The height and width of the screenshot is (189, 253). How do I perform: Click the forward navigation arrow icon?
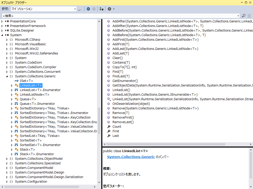(94, 9)
